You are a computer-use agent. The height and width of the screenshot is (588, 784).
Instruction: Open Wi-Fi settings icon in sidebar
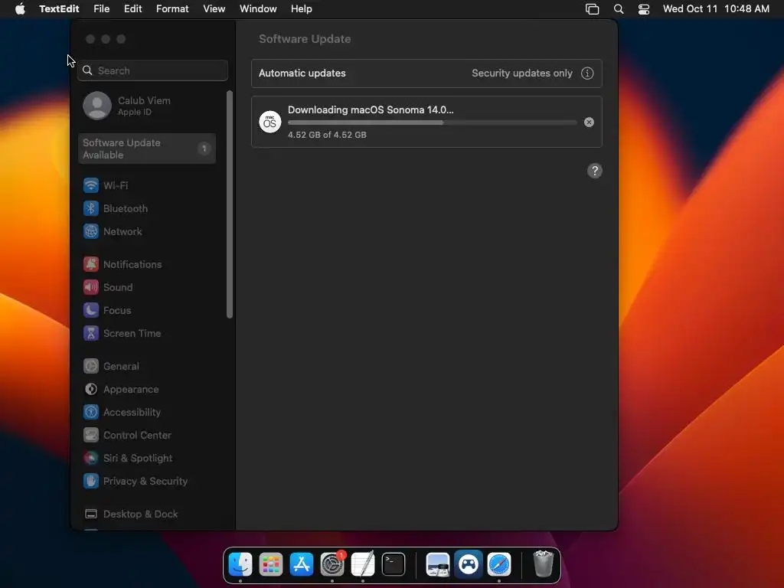click(x=91, y=185)
